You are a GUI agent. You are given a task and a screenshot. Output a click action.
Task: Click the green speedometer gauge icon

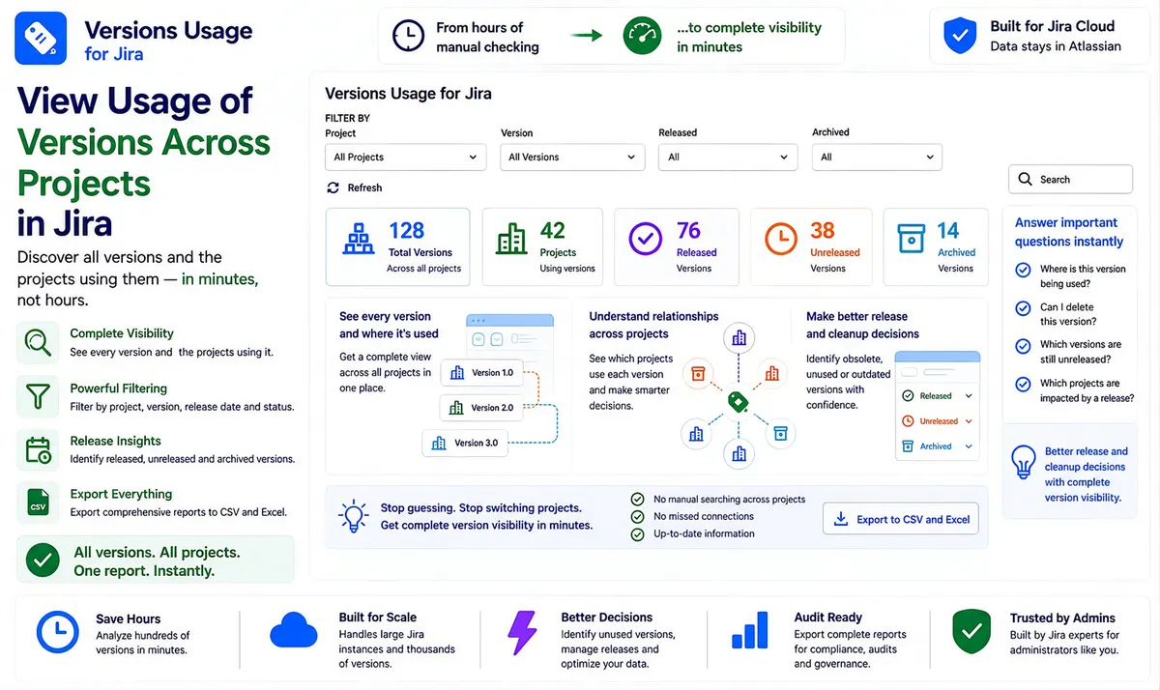point(641,37)
